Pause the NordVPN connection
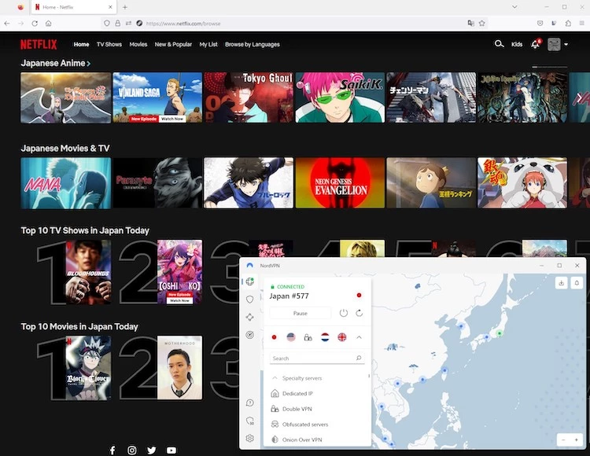This screenshot has width=590, height=456. [301, 313]
